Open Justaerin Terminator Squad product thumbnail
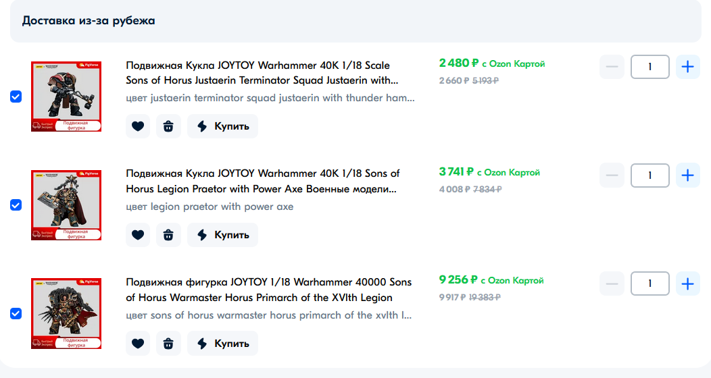The width and height of the screenshot is (711, 378). (66, 97)
